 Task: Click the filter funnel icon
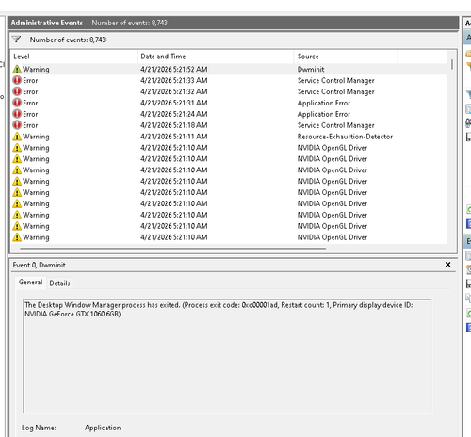pos(16,40)
